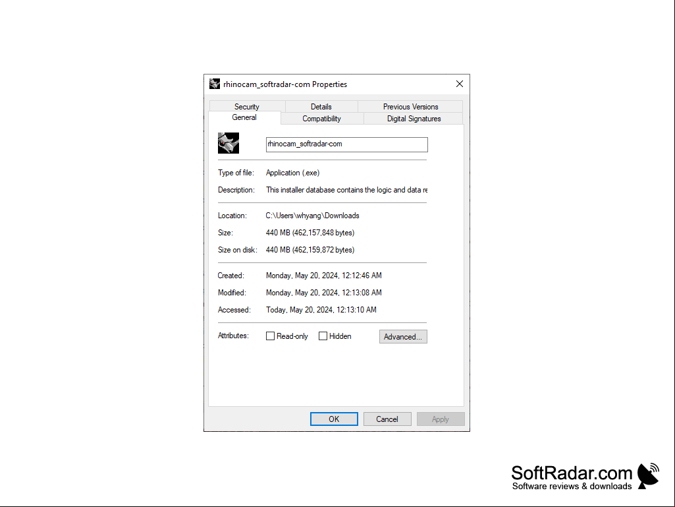The height and width of the screenshot is (507, 675).
Task: Dismiss dialog with Cancel button
Action: pyautogui.click(x=387, y=419)
